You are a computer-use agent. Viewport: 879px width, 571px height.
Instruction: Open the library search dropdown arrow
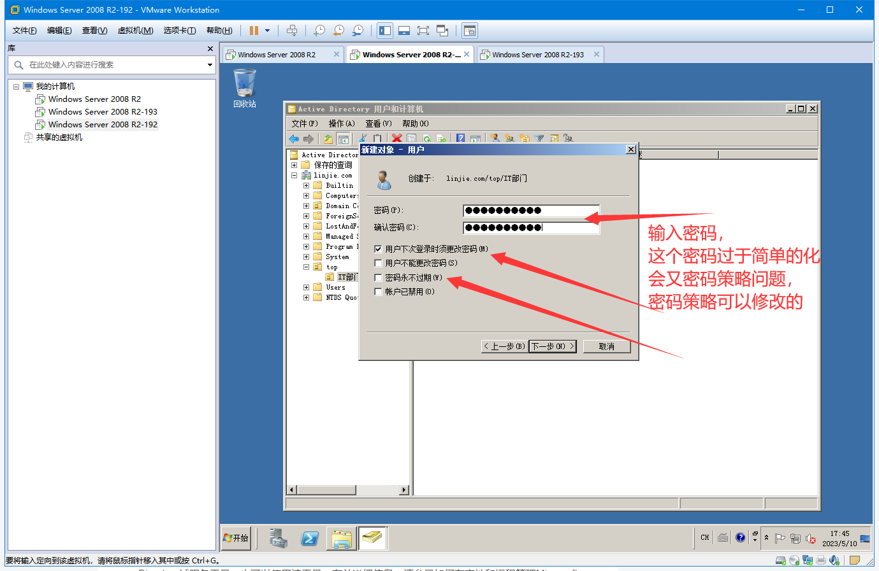(210, 65)
